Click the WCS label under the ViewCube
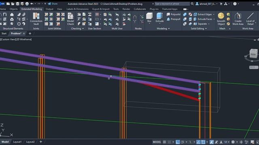This screenshot has height=145, width=259. click(x=254, y=67)
